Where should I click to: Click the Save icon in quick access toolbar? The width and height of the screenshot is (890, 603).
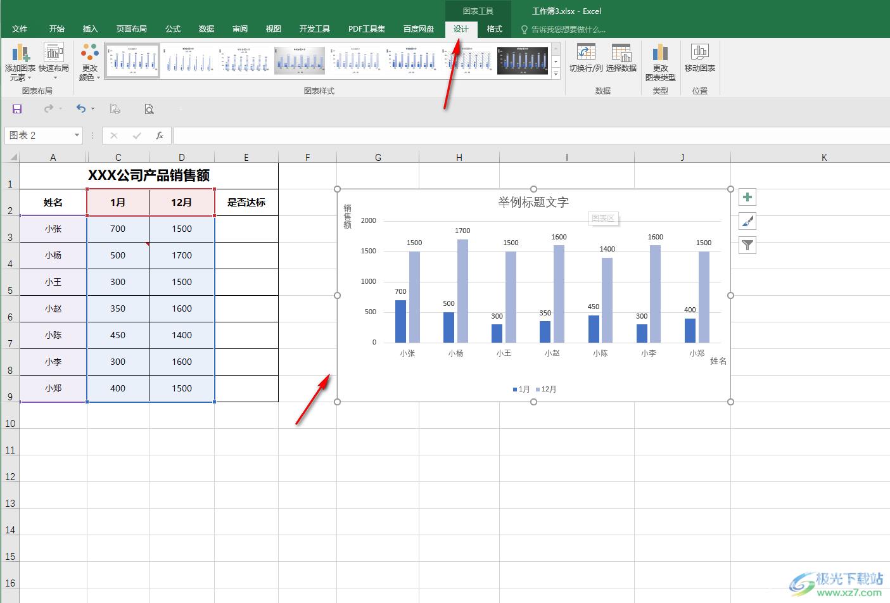[x=17, y=109]
